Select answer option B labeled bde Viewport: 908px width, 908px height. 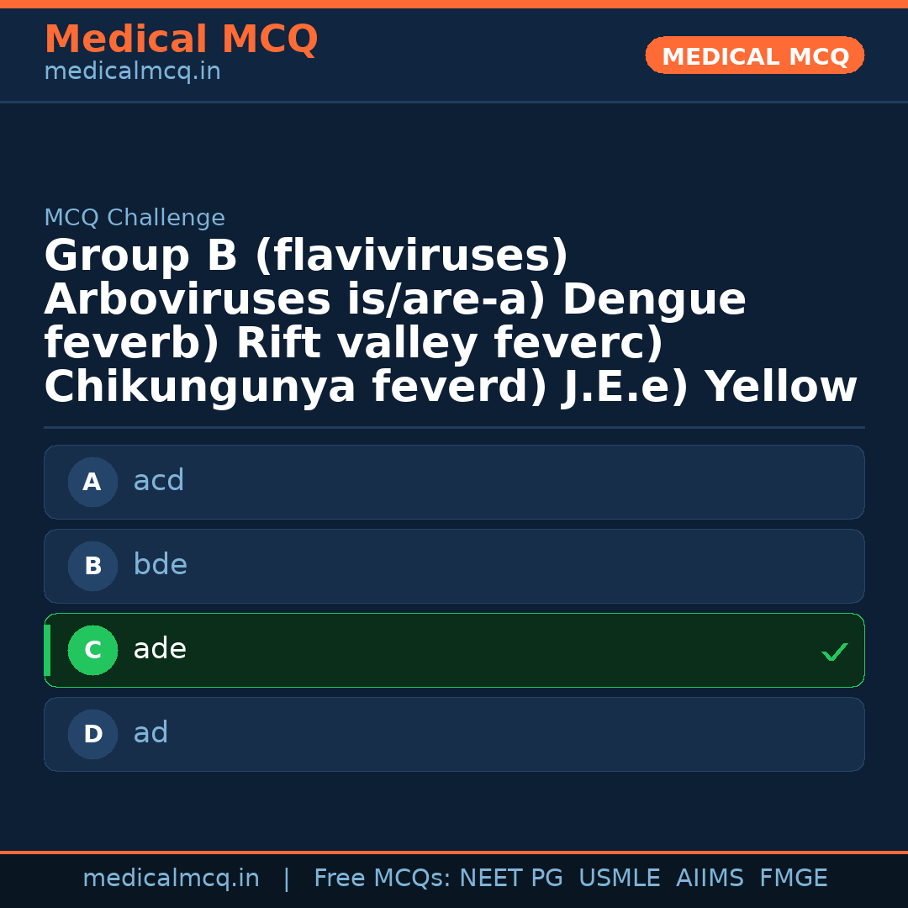454,566
